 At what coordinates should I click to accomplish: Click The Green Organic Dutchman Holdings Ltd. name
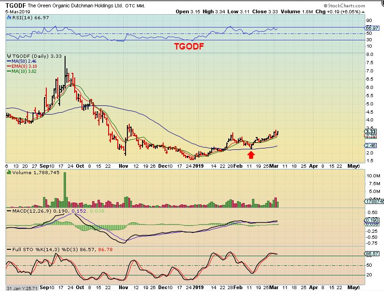76,5
